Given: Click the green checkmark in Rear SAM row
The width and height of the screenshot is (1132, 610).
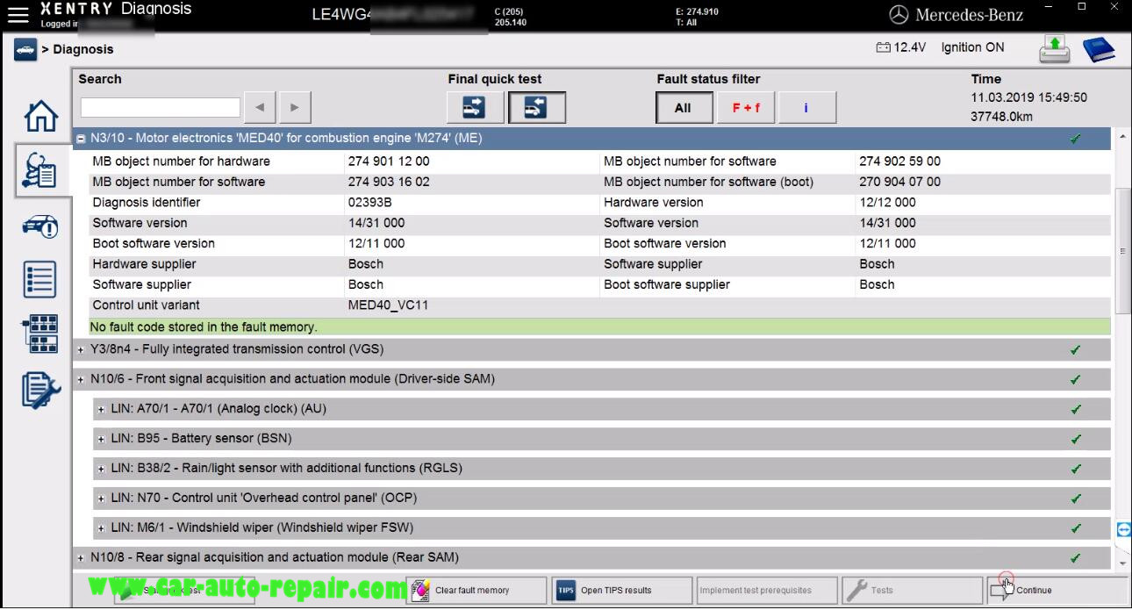Looking at the screenshot, I should (x=1075, y=558).
